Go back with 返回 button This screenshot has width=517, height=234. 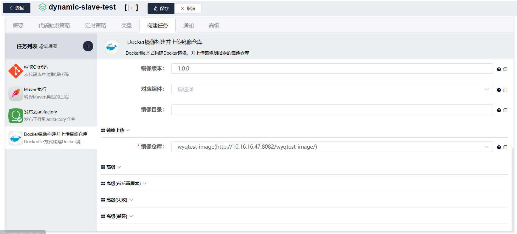coord(17,8)
